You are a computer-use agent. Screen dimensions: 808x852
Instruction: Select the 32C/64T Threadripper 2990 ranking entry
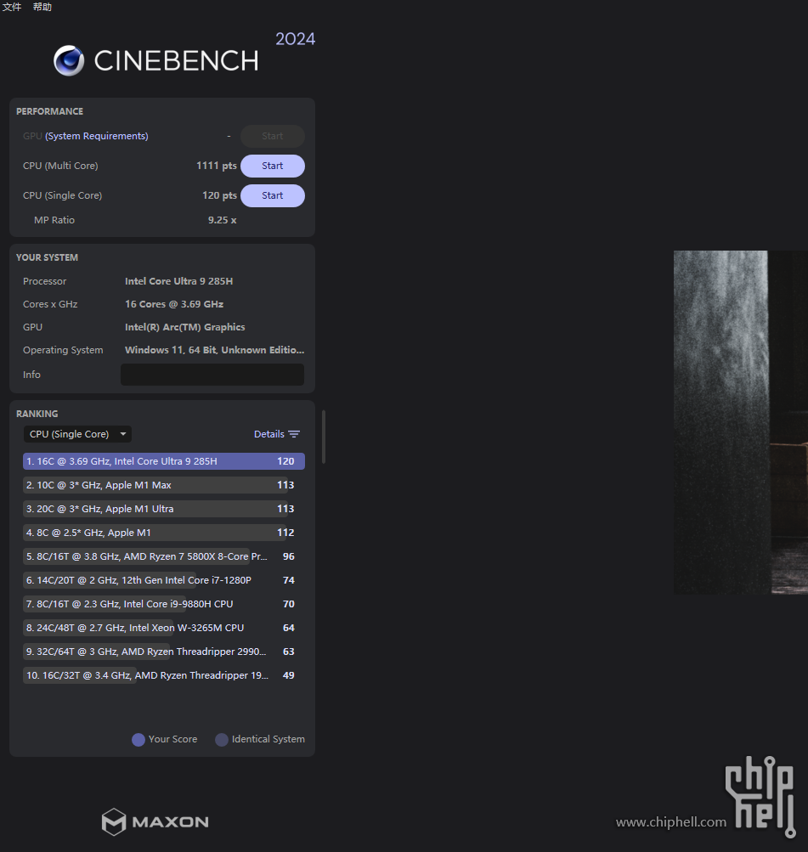pyautogui.click(x=164, y=652)
